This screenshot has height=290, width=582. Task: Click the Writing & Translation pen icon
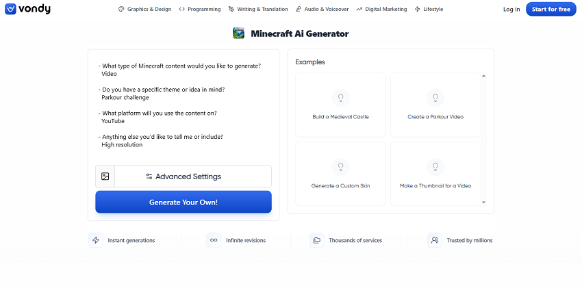231,10
